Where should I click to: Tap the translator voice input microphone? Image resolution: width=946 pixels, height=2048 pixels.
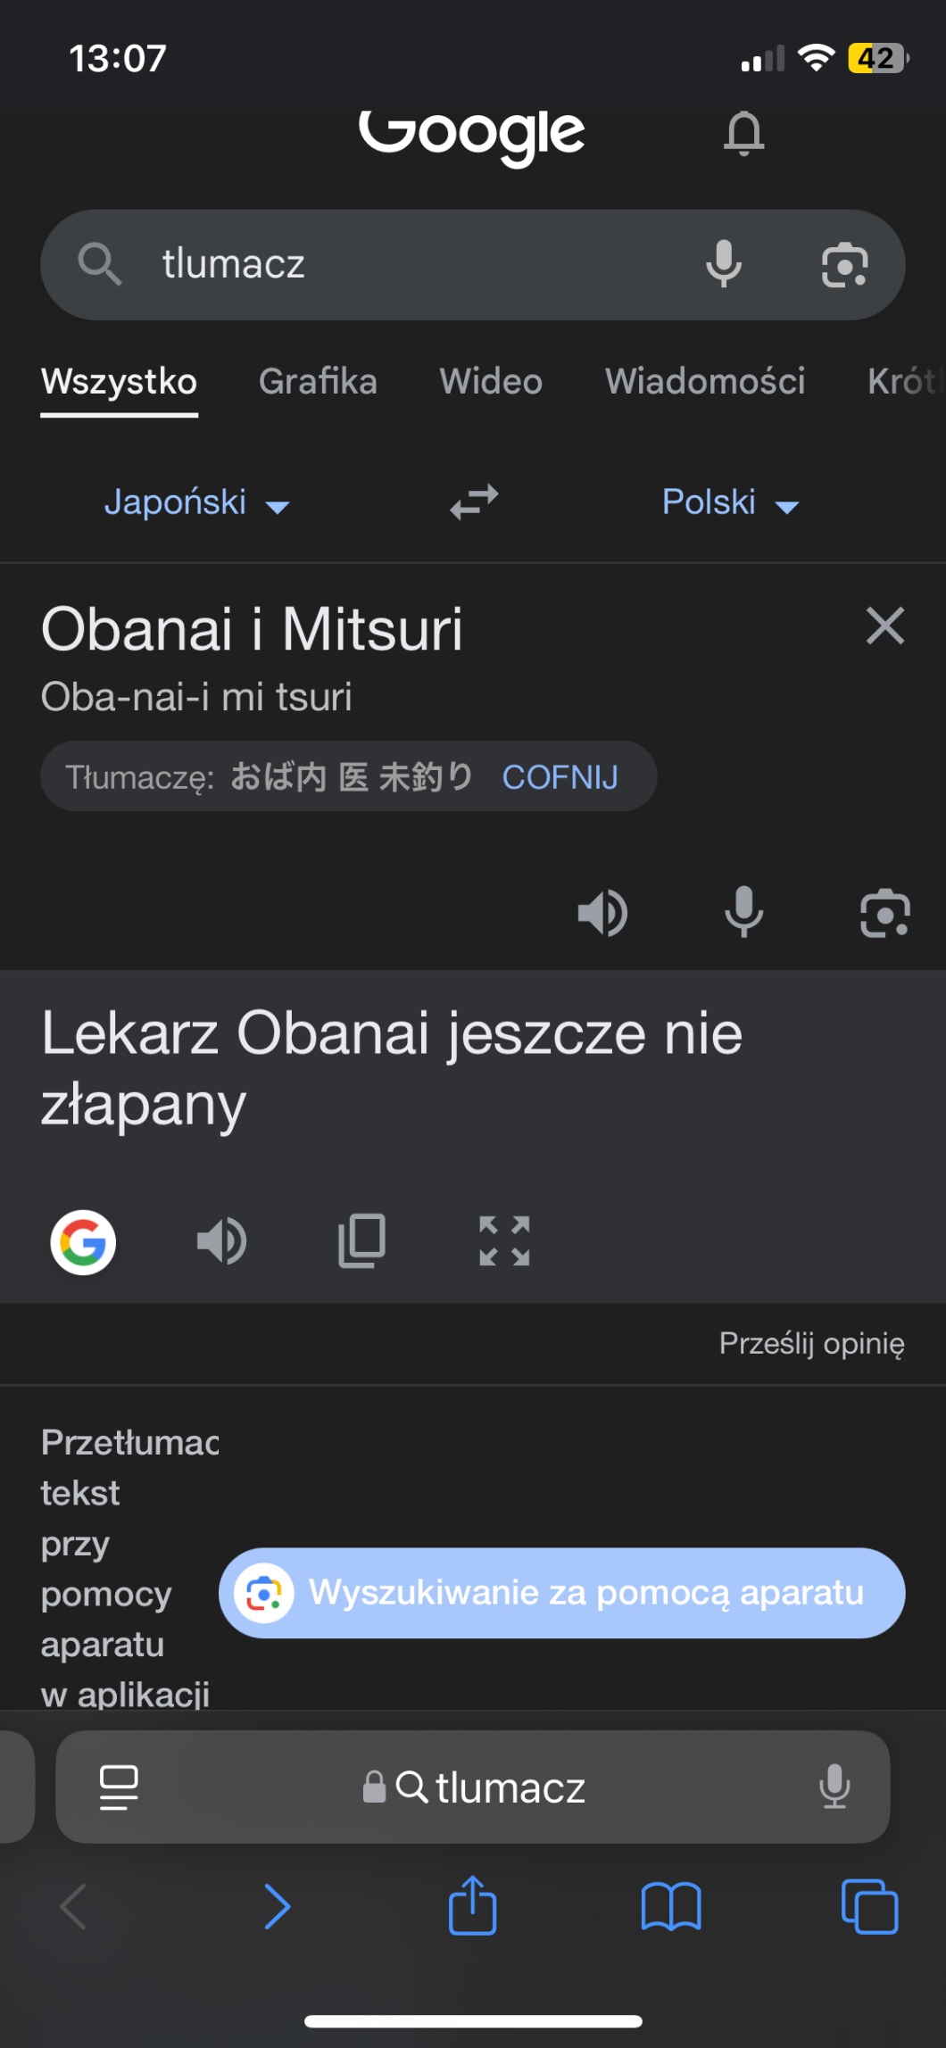[743, 913]
